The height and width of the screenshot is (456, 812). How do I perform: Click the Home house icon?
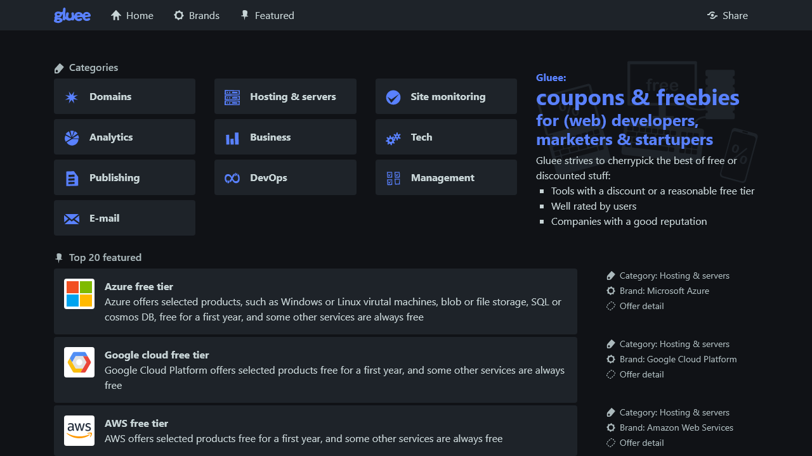(116, 15)
